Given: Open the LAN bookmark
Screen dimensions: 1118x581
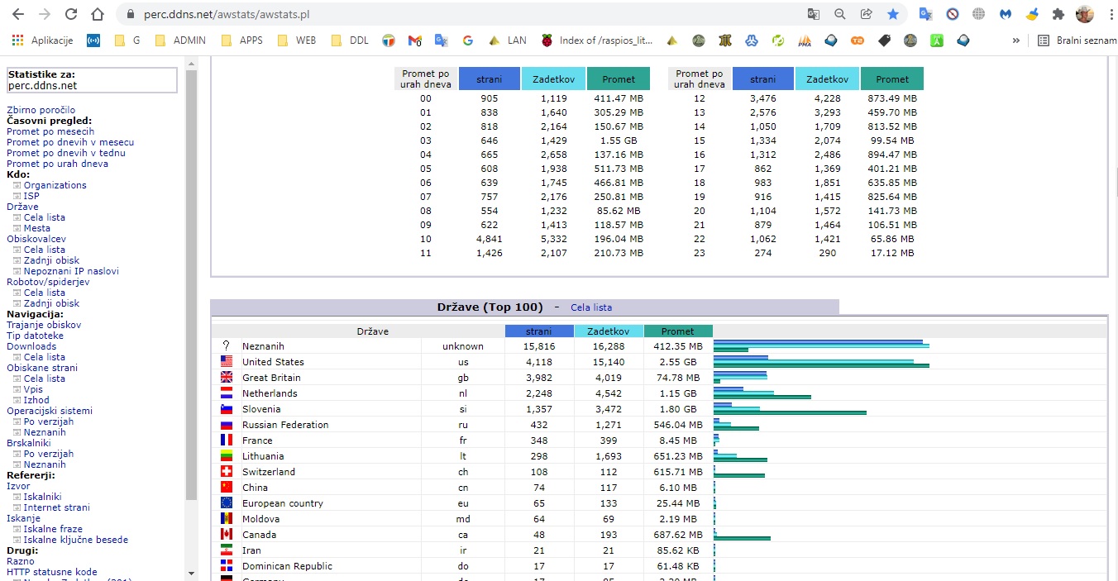Looking at the screenshot, I should [x=507, y=40].
